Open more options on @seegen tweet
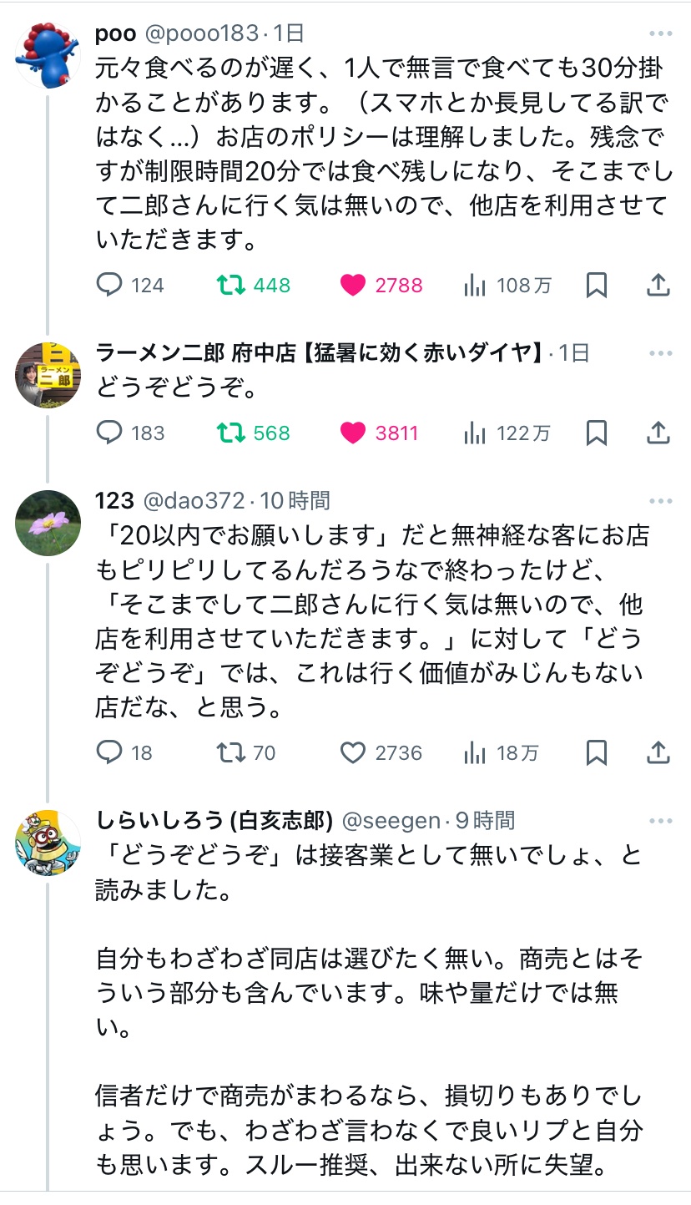 [x=660, y=821]
